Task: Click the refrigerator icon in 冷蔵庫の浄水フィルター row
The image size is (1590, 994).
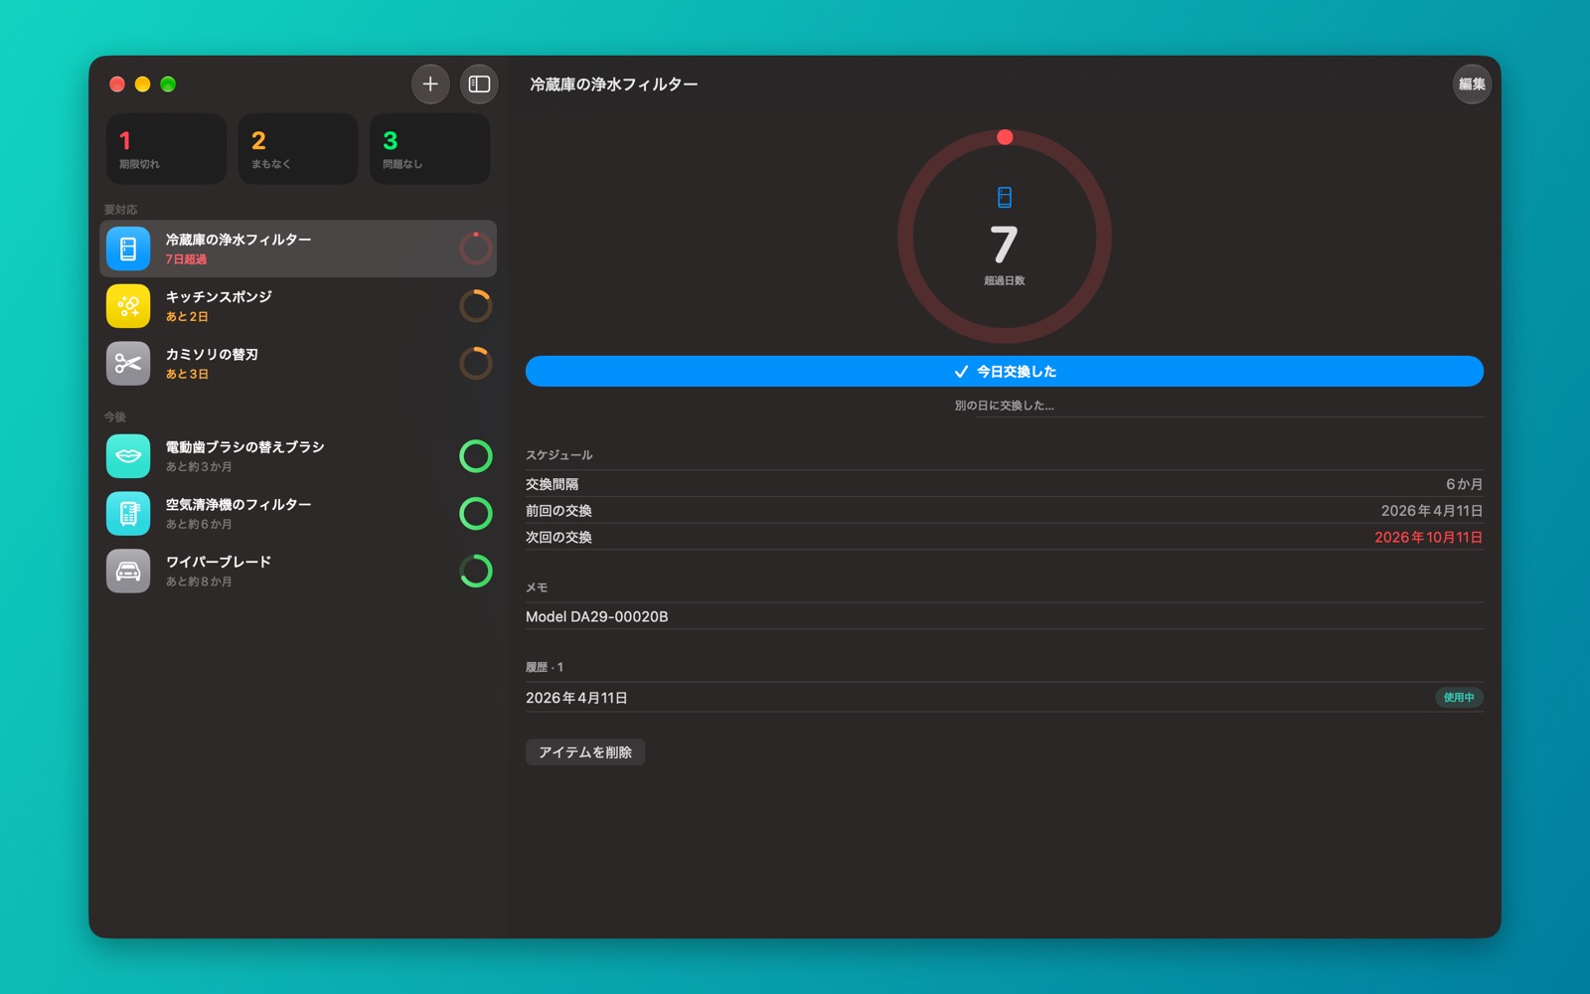Action: [128, 248]
